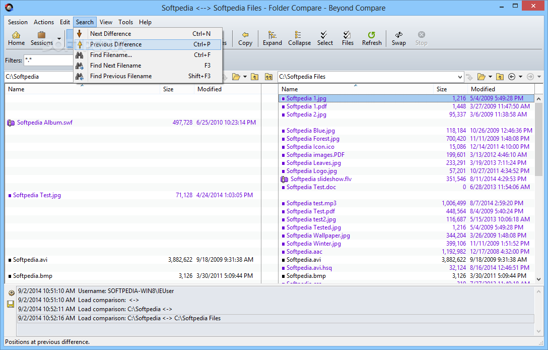Sort right pane by Name column

(x=356, y=89)
